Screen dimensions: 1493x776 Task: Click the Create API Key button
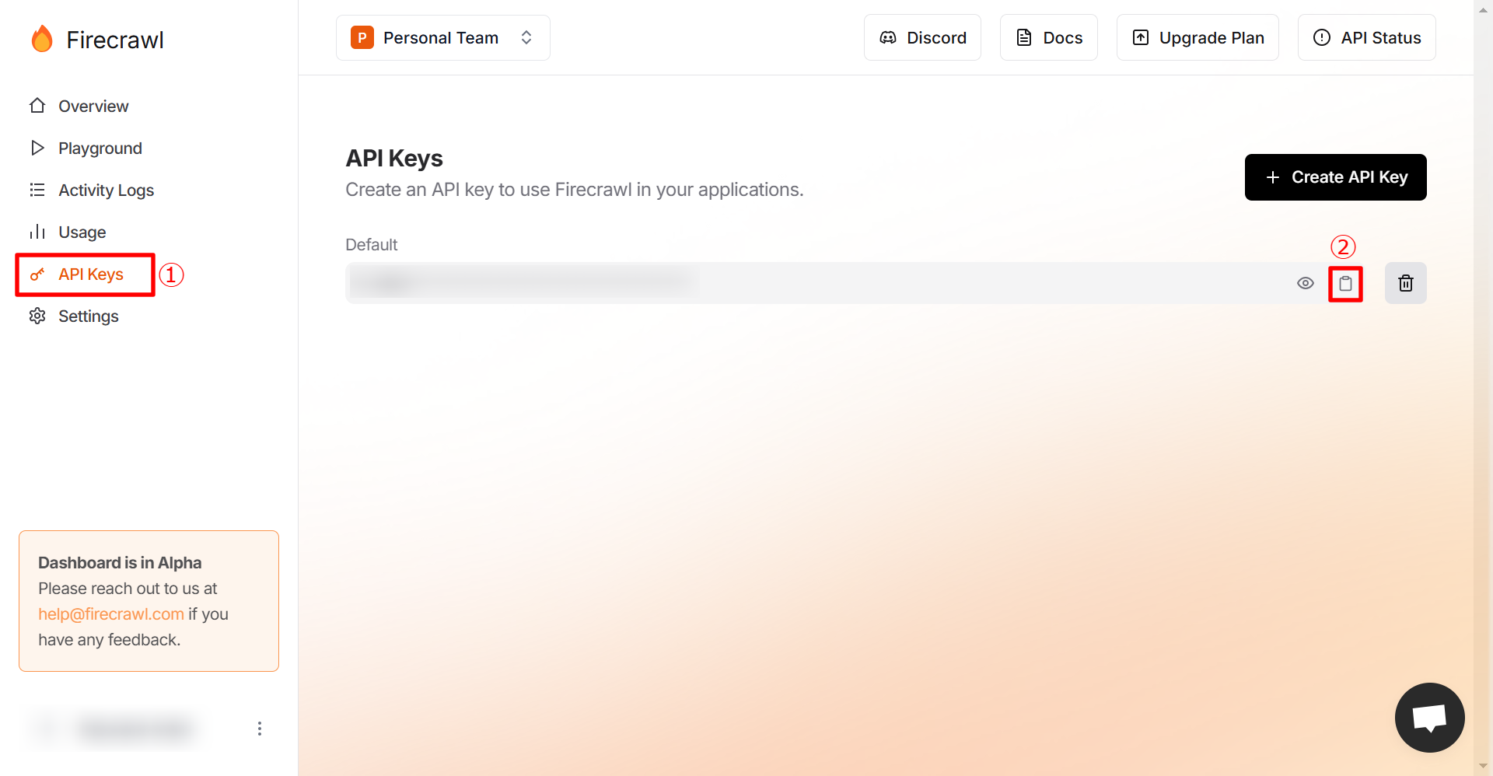pos(1335,177)
